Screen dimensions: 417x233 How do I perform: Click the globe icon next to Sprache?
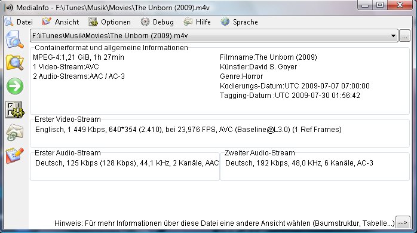[225, 22]
